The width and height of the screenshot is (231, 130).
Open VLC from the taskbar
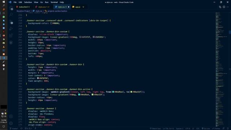coord(4,47)
